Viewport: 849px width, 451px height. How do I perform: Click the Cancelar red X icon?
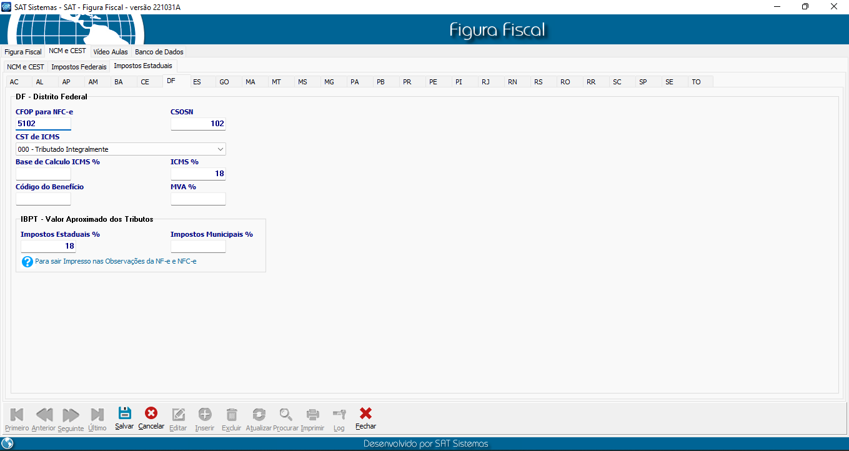coord(151,414)
